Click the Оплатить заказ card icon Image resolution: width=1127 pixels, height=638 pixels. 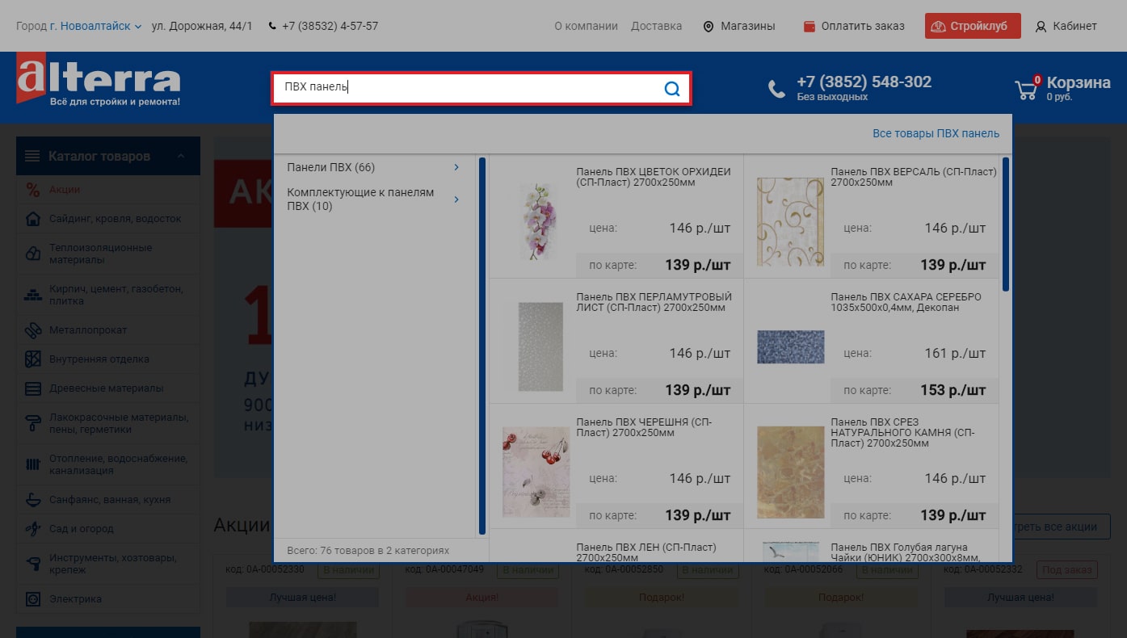coord(810,27)
